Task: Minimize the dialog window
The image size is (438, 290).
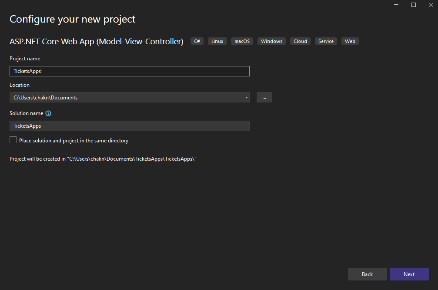Action: [x=396, y=5]
